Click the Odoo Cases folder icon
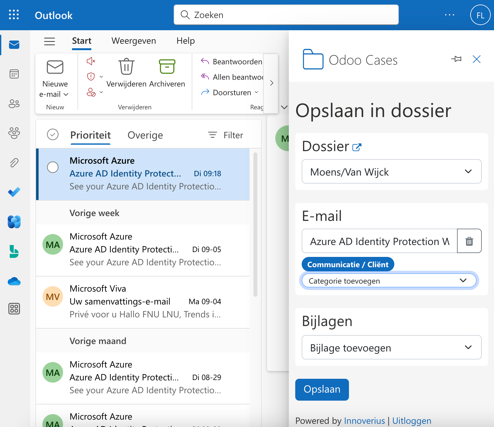The height and width of the screenshot is (427, 494). point(313,59)
